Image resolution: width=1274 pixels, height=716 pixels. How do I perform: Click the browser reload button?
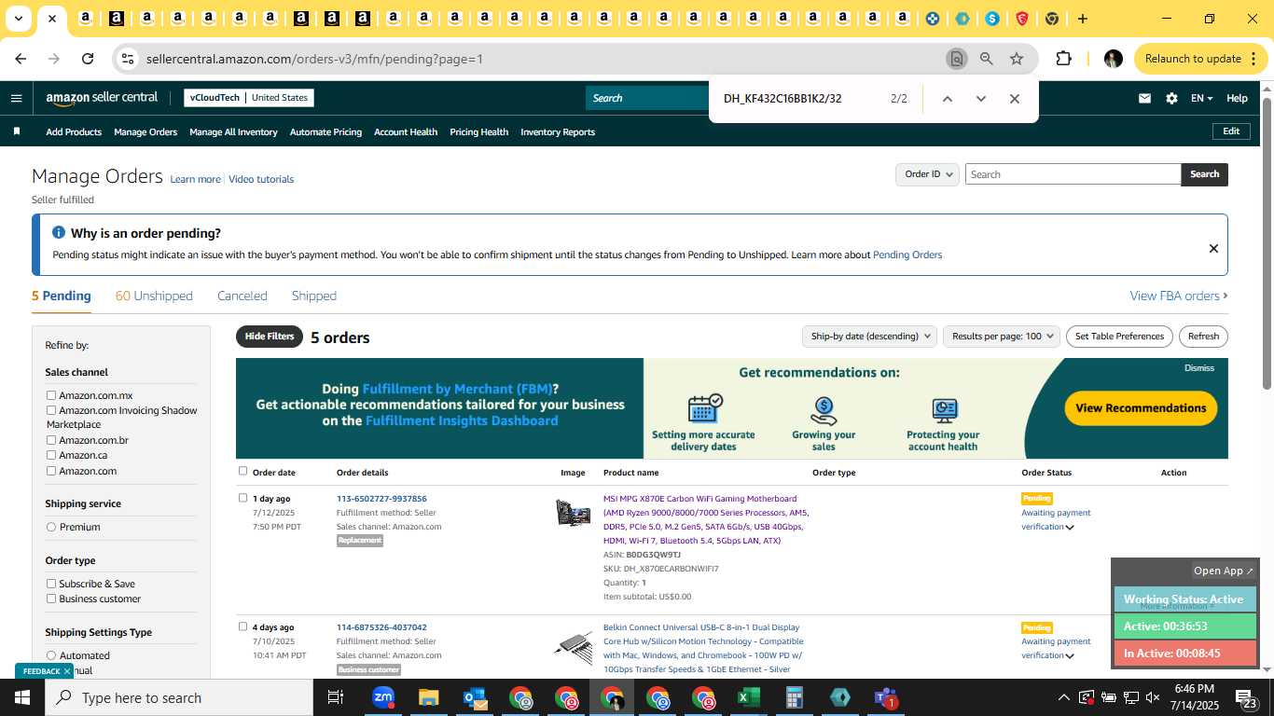click(88, 59)
